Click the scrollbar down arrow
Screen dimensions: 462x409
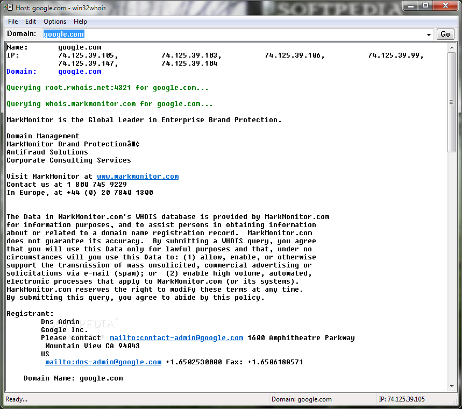[x=452, y=386]
